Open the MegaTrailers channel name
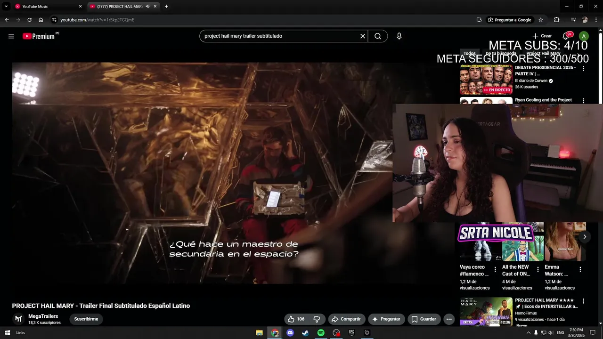Viewport: 603px width, 339px height. click(x=43, y=316)
